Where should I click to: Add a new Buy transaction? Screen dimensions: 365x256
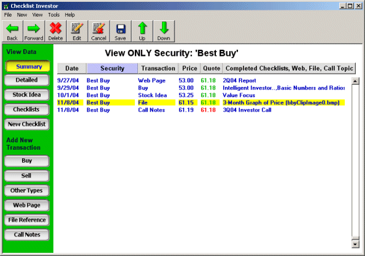(x=27, y=161)
